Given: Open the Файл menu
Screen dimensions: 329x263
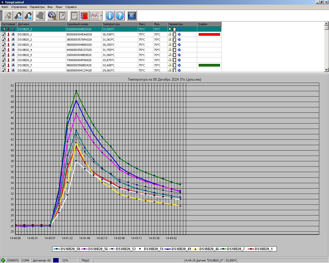Looking at the screenshot, I should (x=5, y=7).
